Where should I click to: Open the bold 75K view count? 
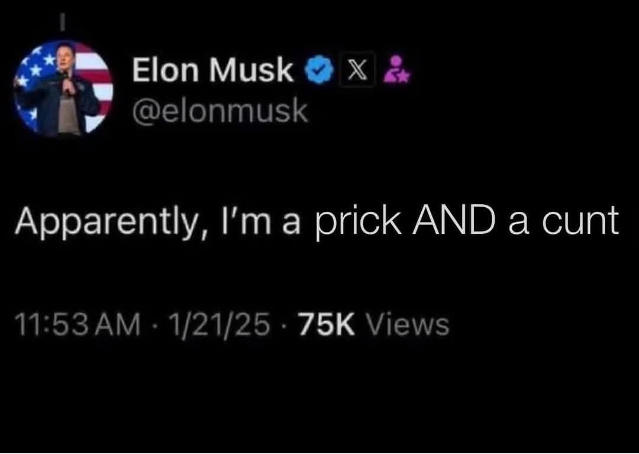(327, 325)
